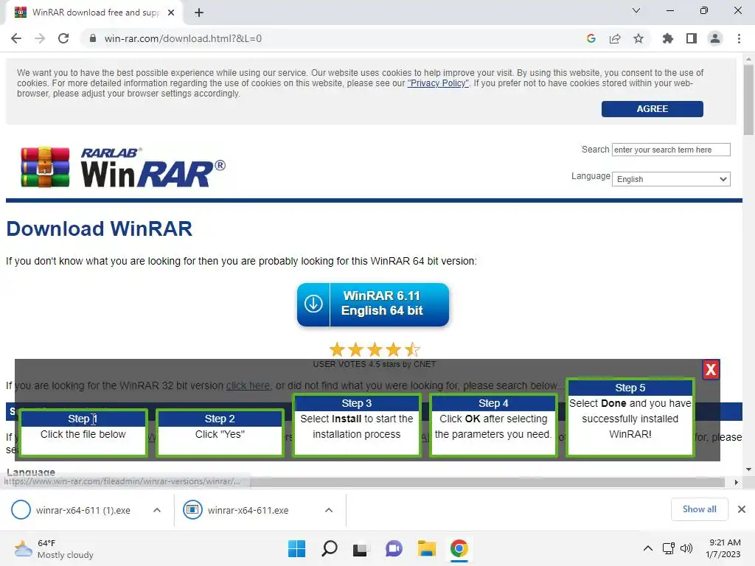Click the horizontal scrollbar right arrow
The image size is (755, 566).
[737, 482]
